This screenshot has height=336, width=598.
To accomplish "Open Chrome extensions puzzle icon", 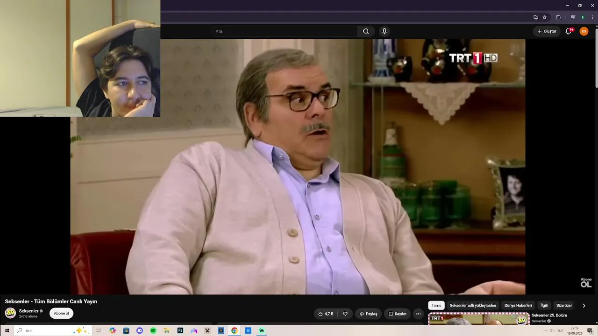I will click(x=558, y=17).
